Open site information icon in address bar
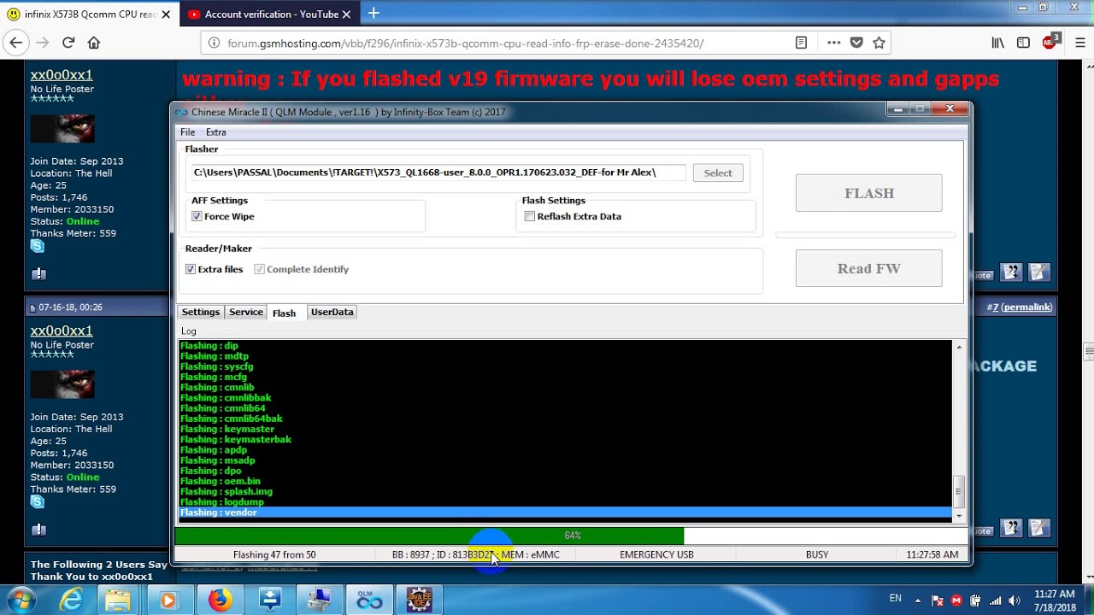The height and width of the screenshot is (615, 1094). coord(214,43)
